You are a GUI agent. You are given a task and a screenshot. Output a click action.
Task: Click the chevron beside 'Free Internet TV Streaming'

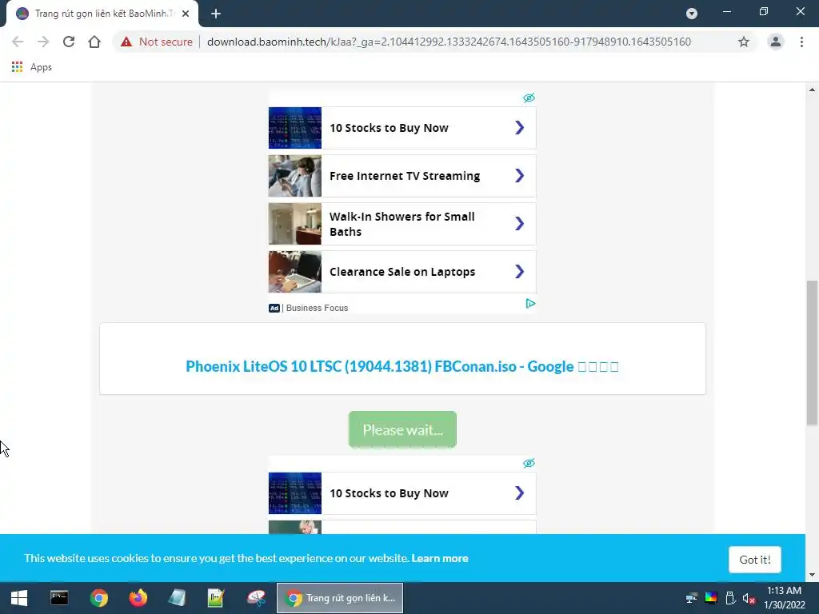(519, 176)
